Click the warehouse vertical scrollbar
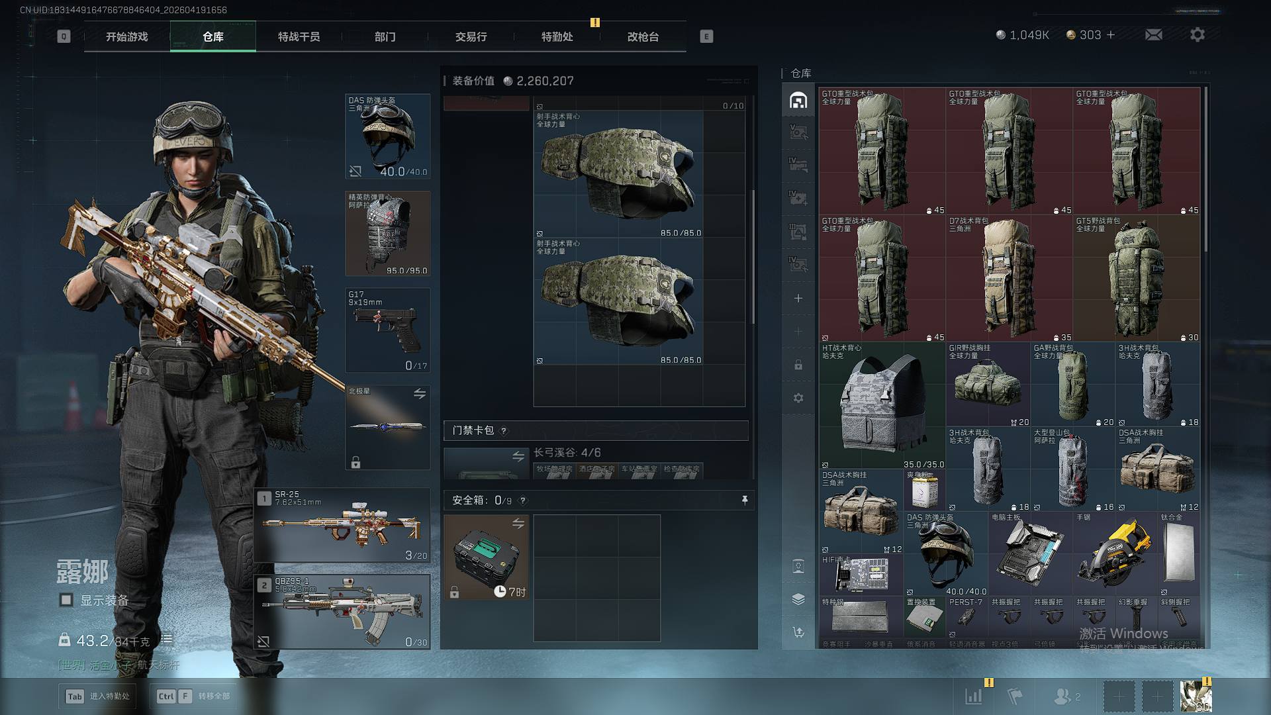This screenshot has height=715, width=1271. click(x=1205, y=169)
